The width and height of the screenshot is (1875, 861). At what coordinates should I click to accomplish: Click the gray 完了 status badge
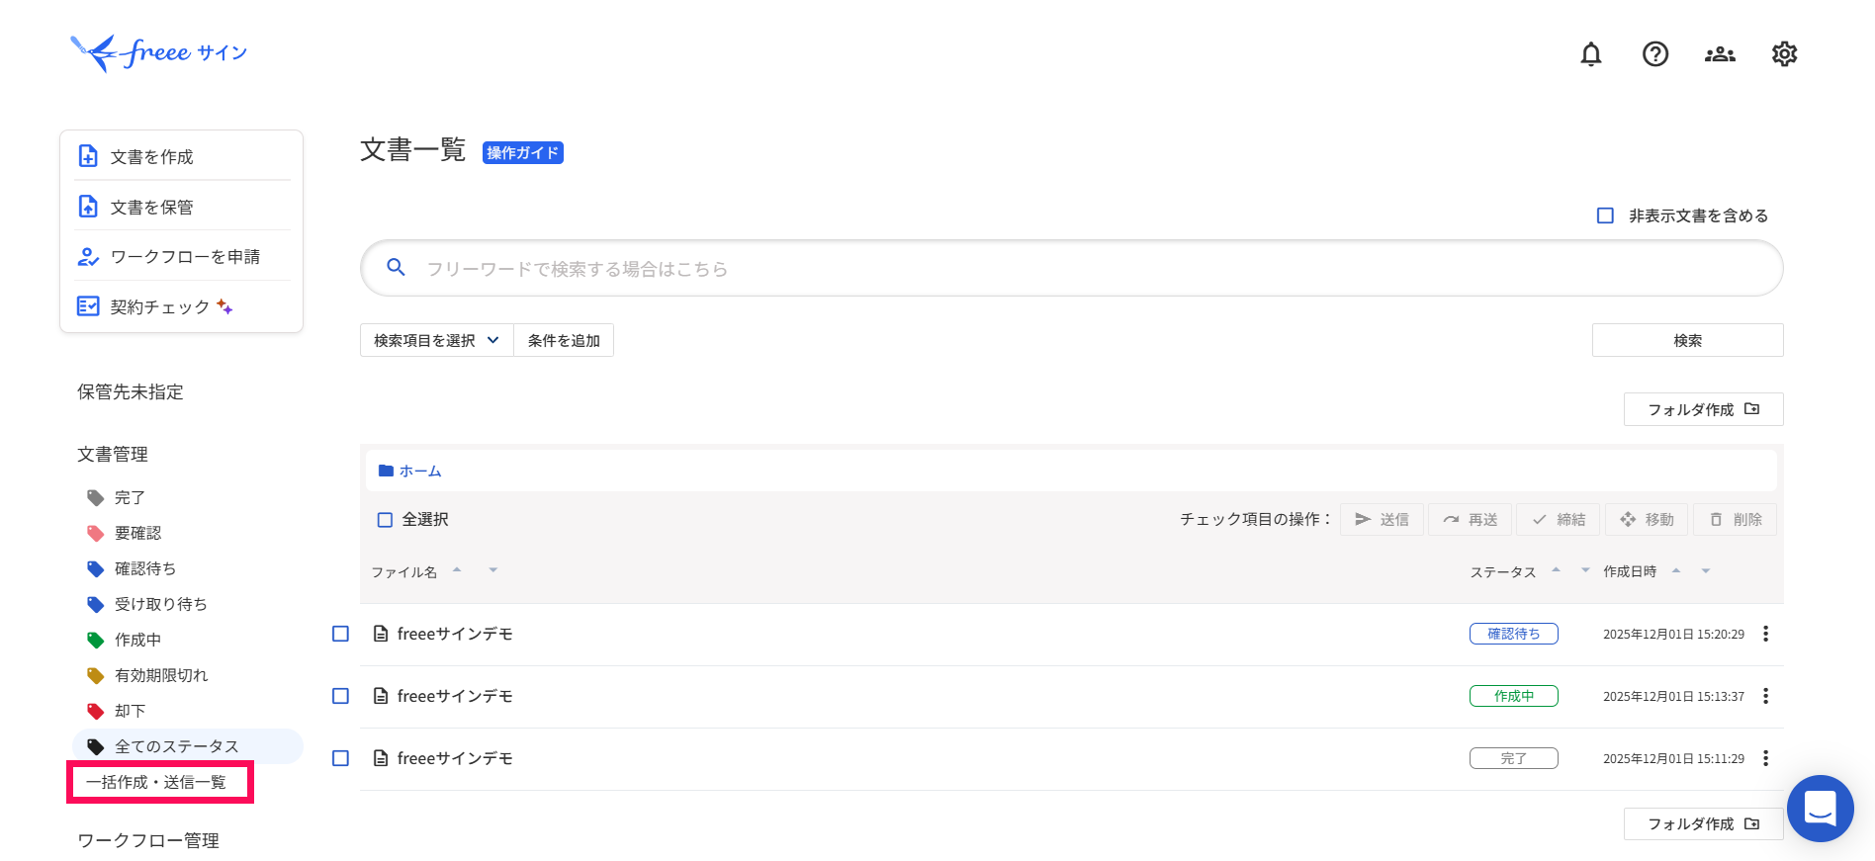coord(1513,758)
